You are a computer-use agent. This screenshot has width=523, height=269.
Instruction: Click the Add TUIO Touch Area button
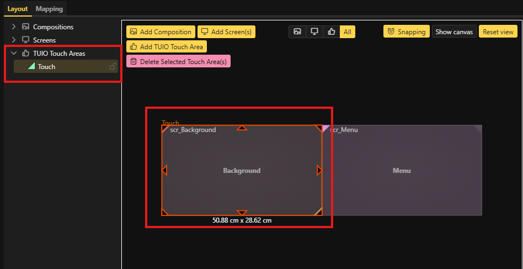point(167,47)
